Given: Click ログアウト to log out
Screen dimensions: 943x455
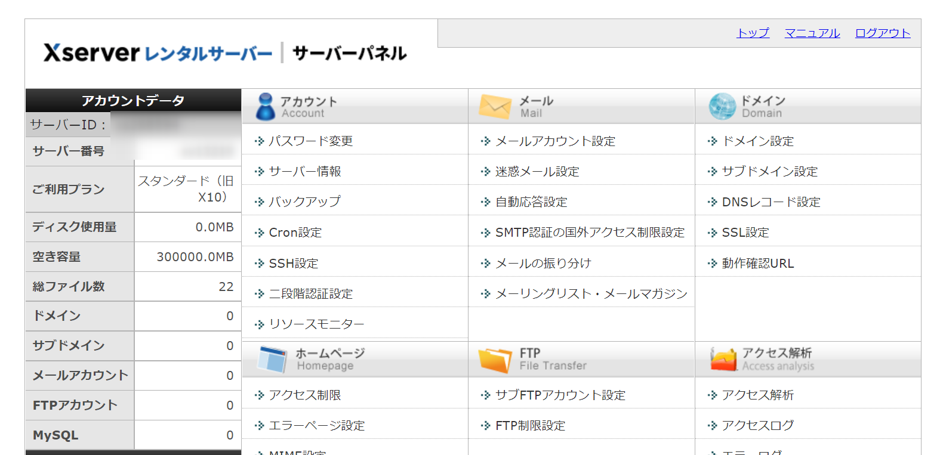Looking at the screenshot, I should pyautogui.click(x=883, y=33).
